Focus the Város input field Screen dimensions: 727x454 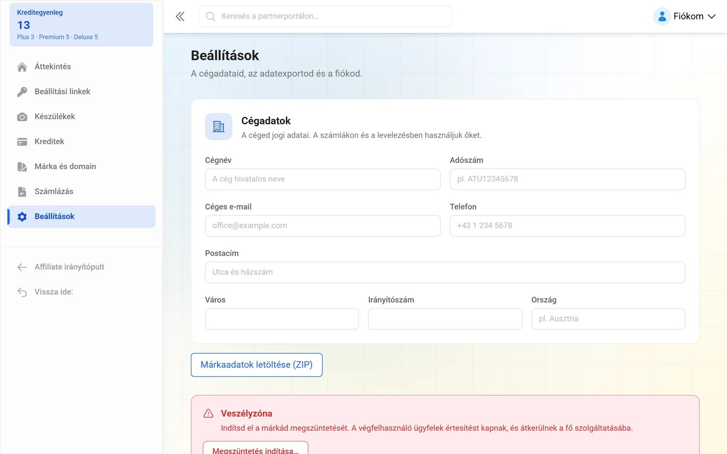click(282, 319)
